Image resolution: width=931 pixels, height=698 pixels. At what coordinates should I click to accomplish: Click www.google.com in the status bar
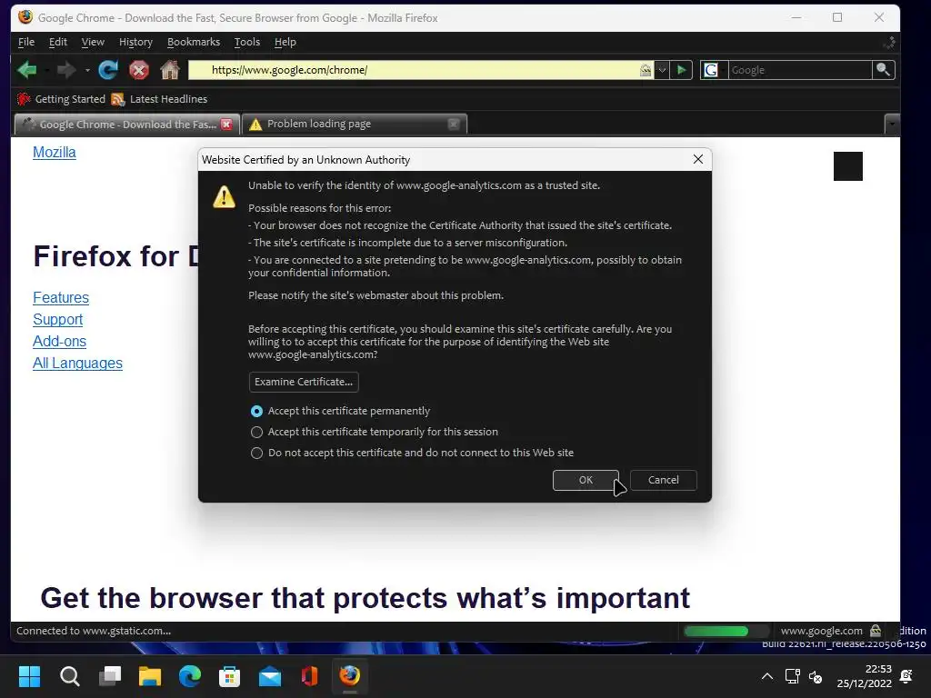(821, 631)
